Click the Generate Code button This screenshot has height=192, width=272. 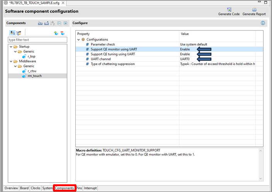coord(229,12)
